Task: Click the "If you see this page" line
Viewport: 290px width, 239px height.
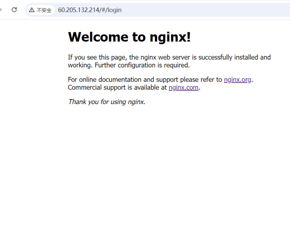Action: 169,57
